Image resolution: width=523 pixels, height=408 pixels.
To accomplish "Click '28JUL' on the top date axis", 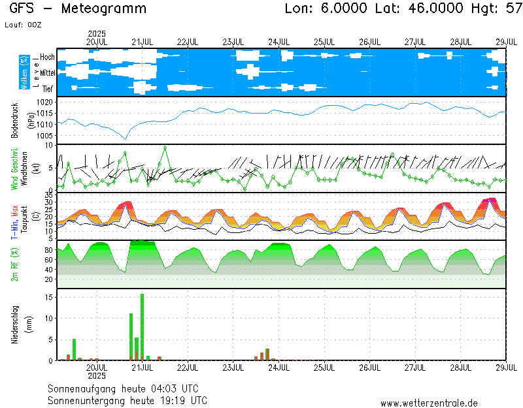I will [x=461, y=42].
